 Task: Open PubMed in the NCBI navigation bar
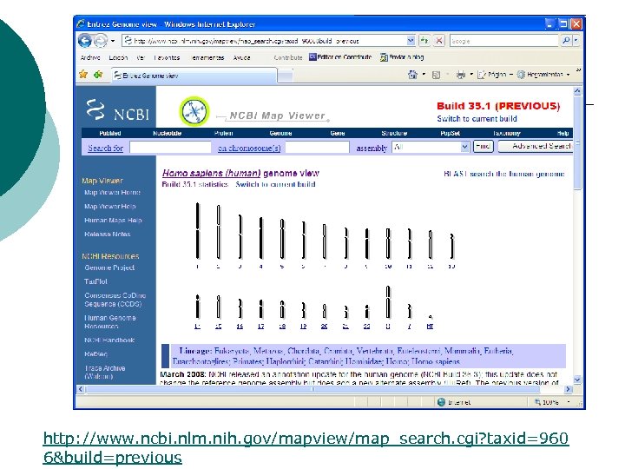[110, 133]
